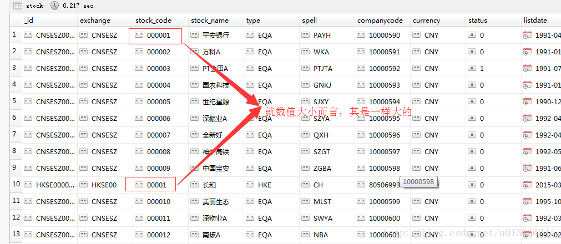Click the stock_name column header
561x244 pixels.
coord(216,21)
